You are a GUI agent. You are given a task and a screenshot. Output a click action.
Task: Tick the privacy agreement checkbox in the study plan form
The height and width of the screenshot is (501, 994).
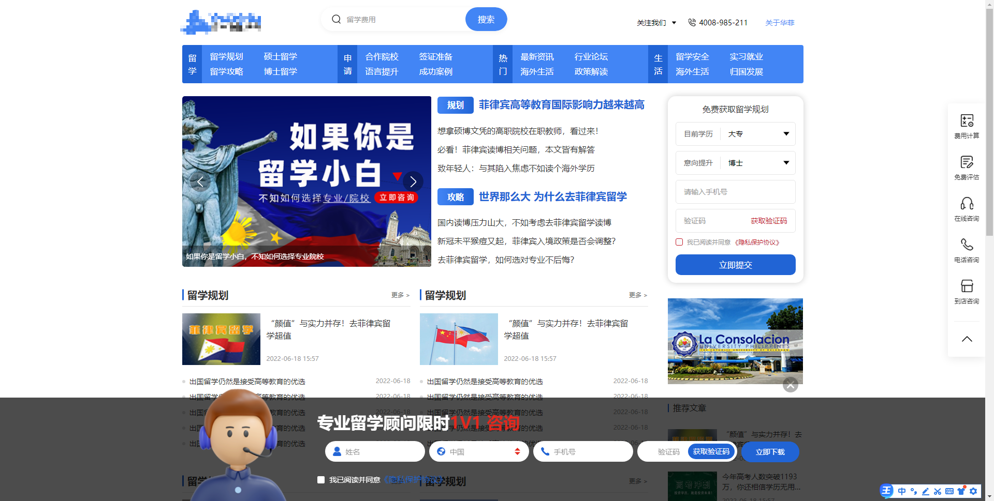(x=679, y=242)
